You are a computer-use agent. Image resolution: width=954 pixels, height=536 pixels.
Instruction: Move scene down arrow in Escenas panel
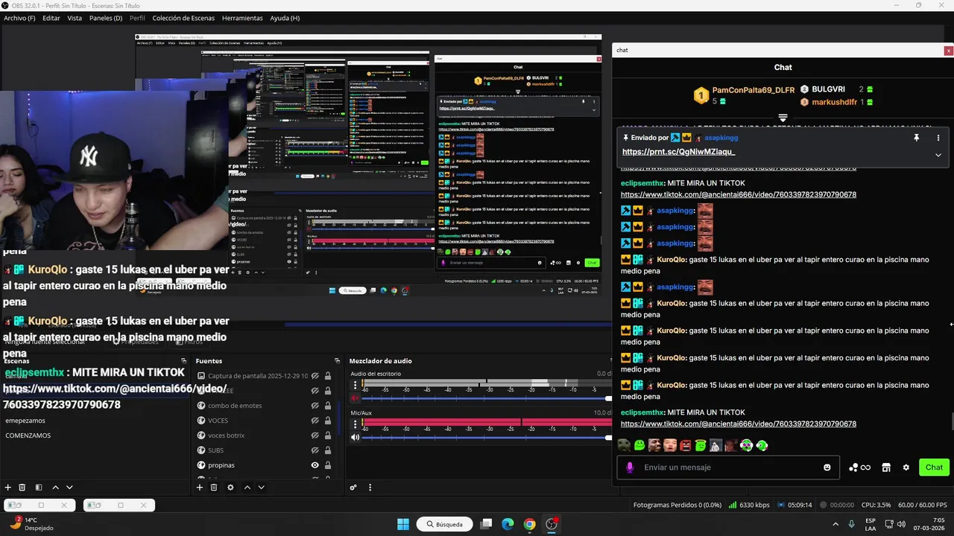(69, 487)
